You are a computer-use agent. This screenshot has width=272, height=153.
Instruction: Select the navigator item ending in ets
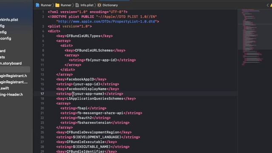pos(3,57)
